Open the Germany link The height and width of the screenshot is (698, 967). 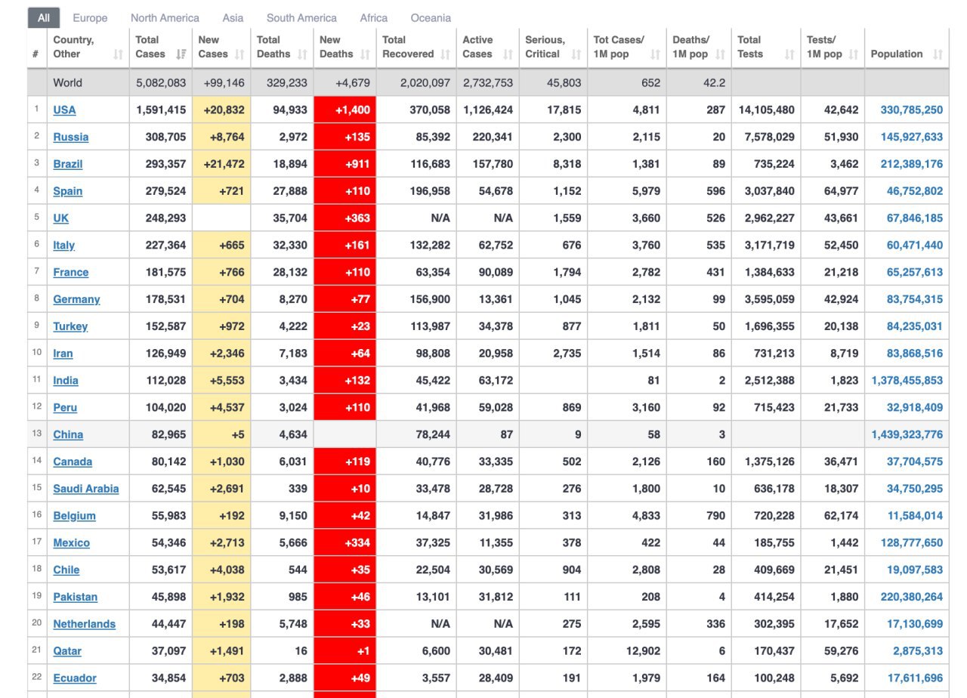(x=76, y=299)
